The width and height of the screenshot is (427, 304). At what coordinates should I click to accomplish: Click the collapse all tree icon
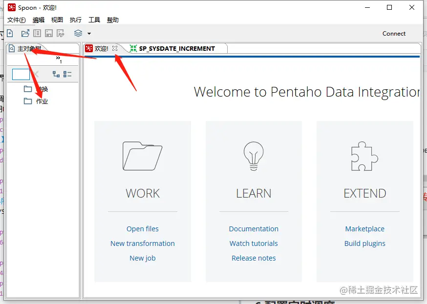(x=67, y=74)
